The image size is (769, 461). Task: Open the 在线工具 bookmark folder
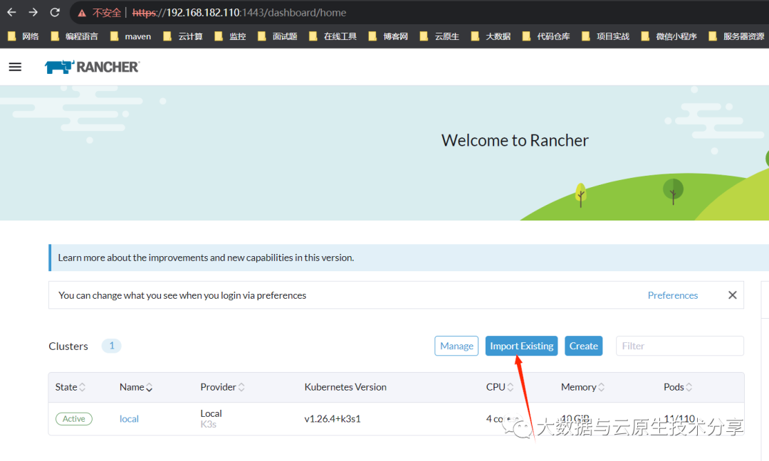coord(333,36)
